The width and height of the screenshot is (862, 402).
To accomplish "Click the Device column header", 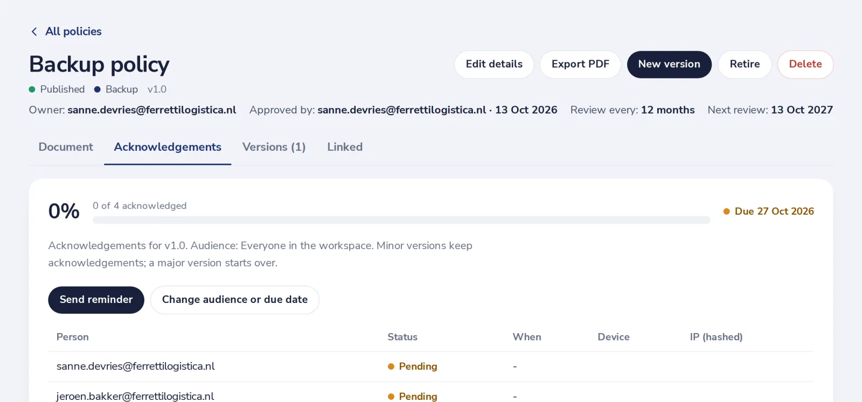I will tap(614, 337).
